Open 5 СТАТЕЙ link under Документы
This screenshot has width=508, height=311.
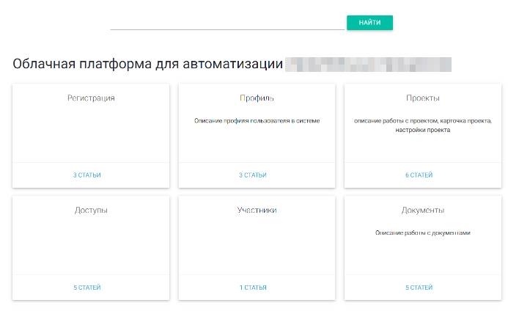(x=419, y=288)
